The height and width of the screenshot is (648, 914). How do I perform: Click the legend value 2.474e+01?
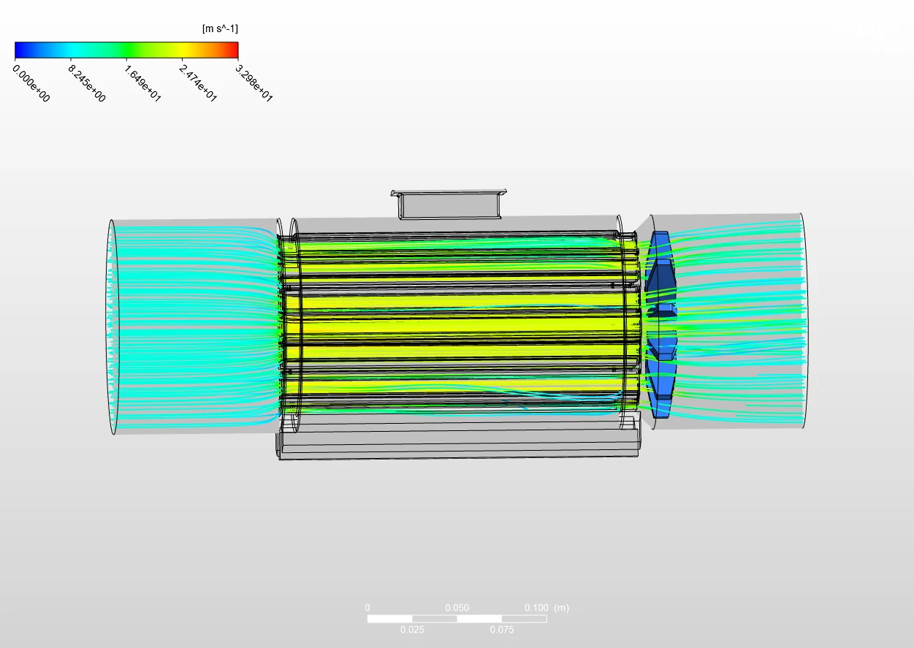tap(199, 83)
